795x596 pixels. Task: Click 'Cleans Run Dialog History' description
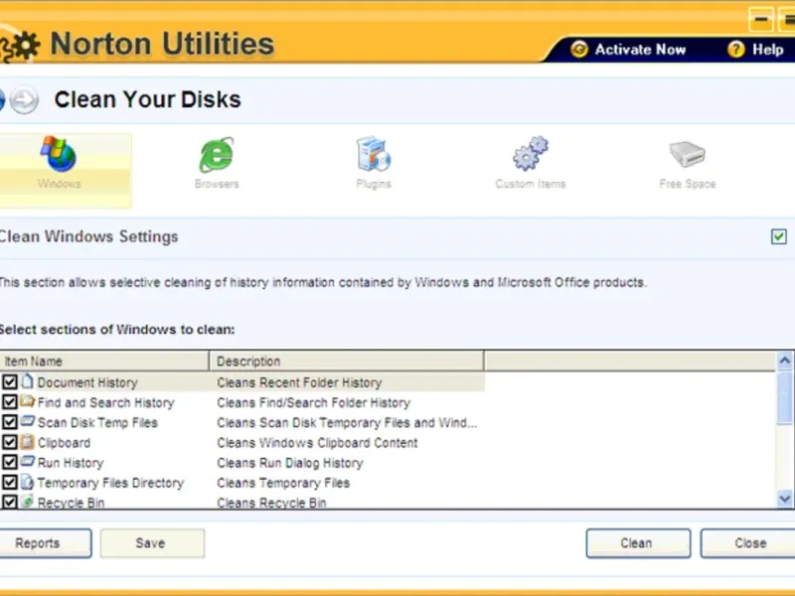290,463
